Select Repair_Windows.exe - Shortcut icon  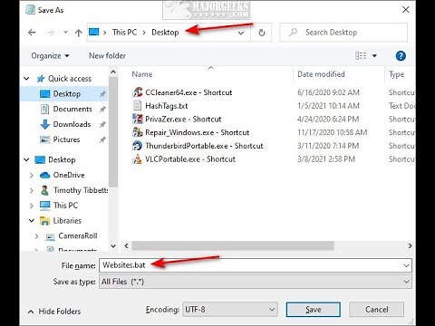point(138,132)
